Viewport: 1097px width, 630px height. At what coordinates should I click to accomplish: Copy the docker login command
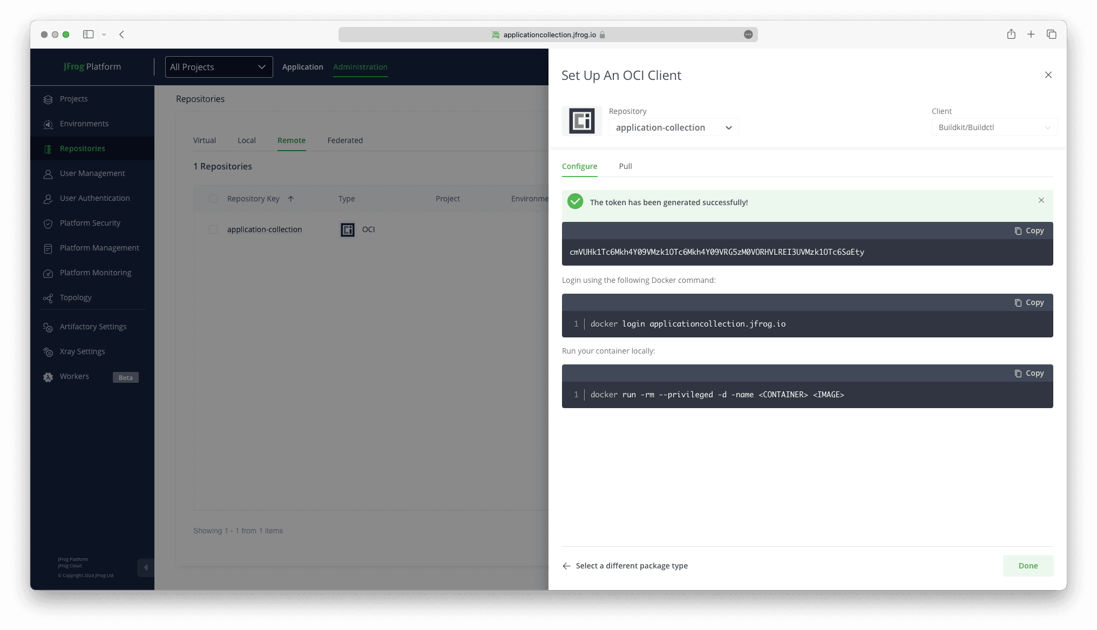(x=1028, y=302)
